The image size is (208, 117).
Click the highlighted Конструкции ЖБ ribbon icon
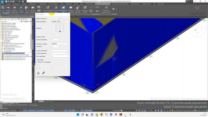click(x=63, y=9)
